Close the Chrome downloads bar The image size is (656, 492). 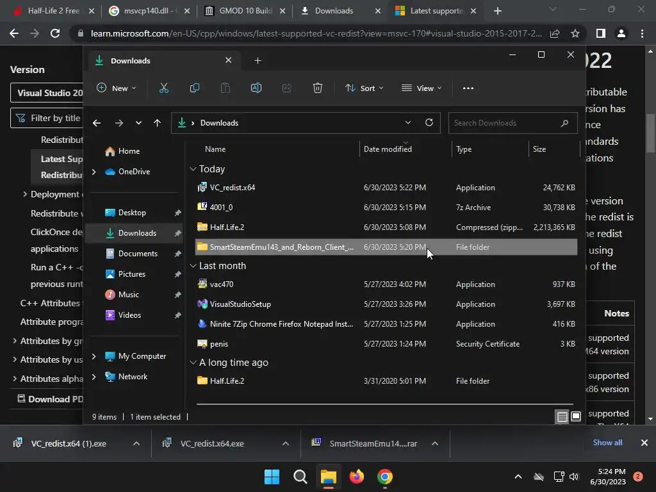pyautogui.click(x=644, y=443)
